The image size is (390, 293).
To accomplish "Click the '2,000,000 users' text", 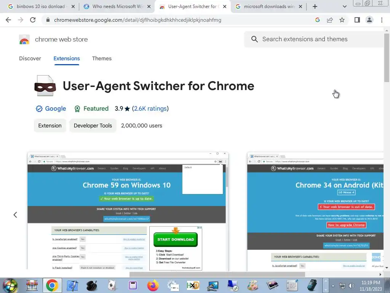I will pos(142,126).
